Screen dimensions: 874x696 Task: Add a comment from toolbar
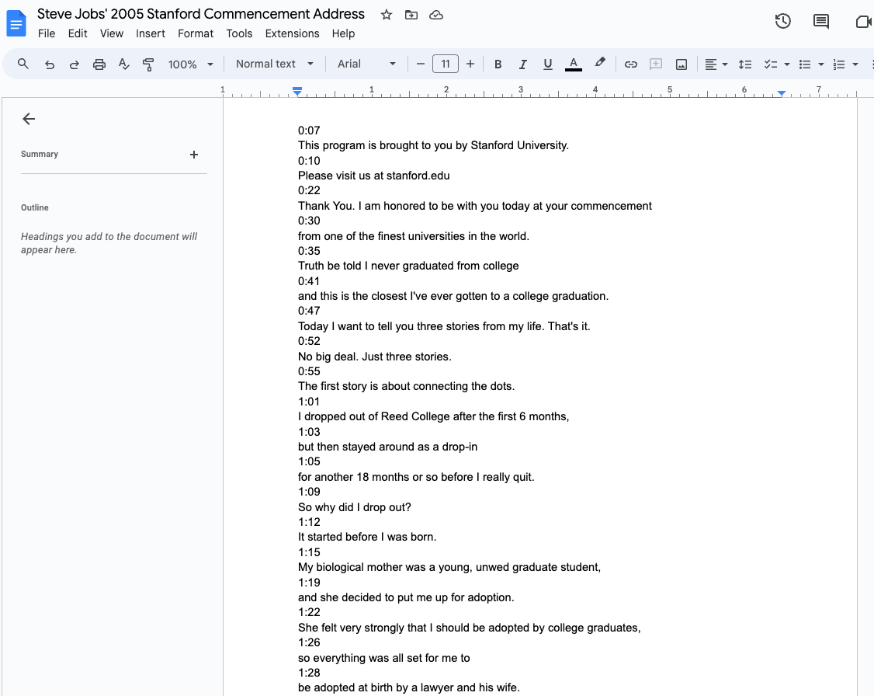656,64
